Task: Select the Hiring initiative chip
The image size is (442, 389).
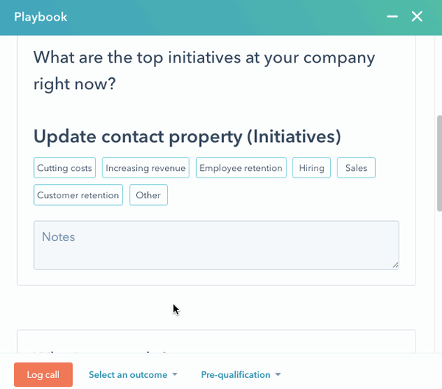Action: (x=312, y=168)
